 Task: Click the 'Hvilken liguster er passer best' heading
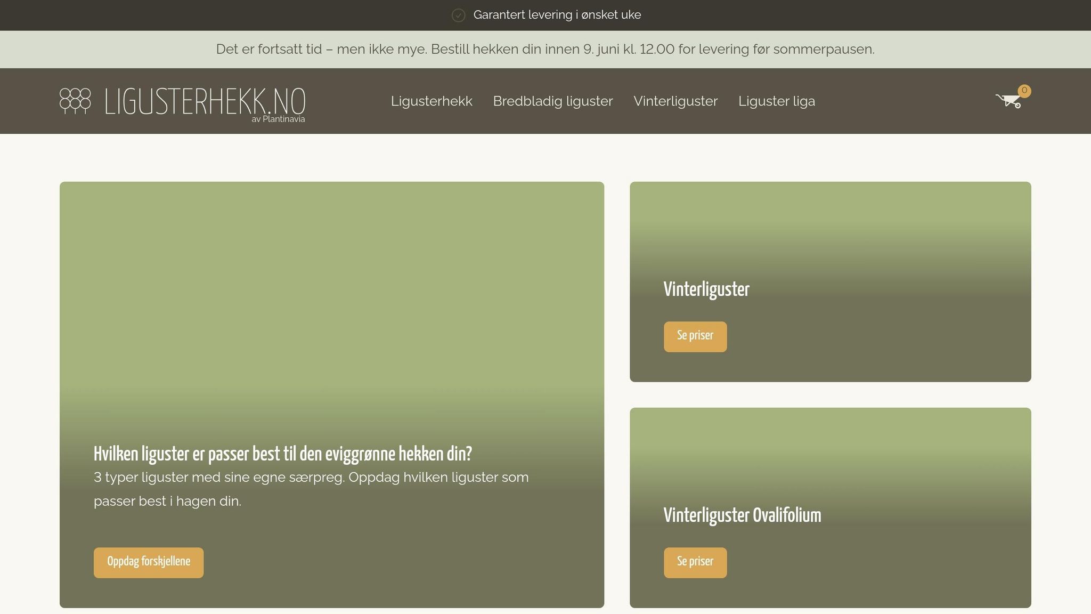[283, 454]
